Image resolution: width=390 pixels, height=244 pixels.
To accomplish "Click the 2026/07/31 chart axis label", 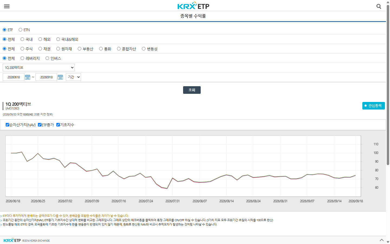I will tap(173, 201).
